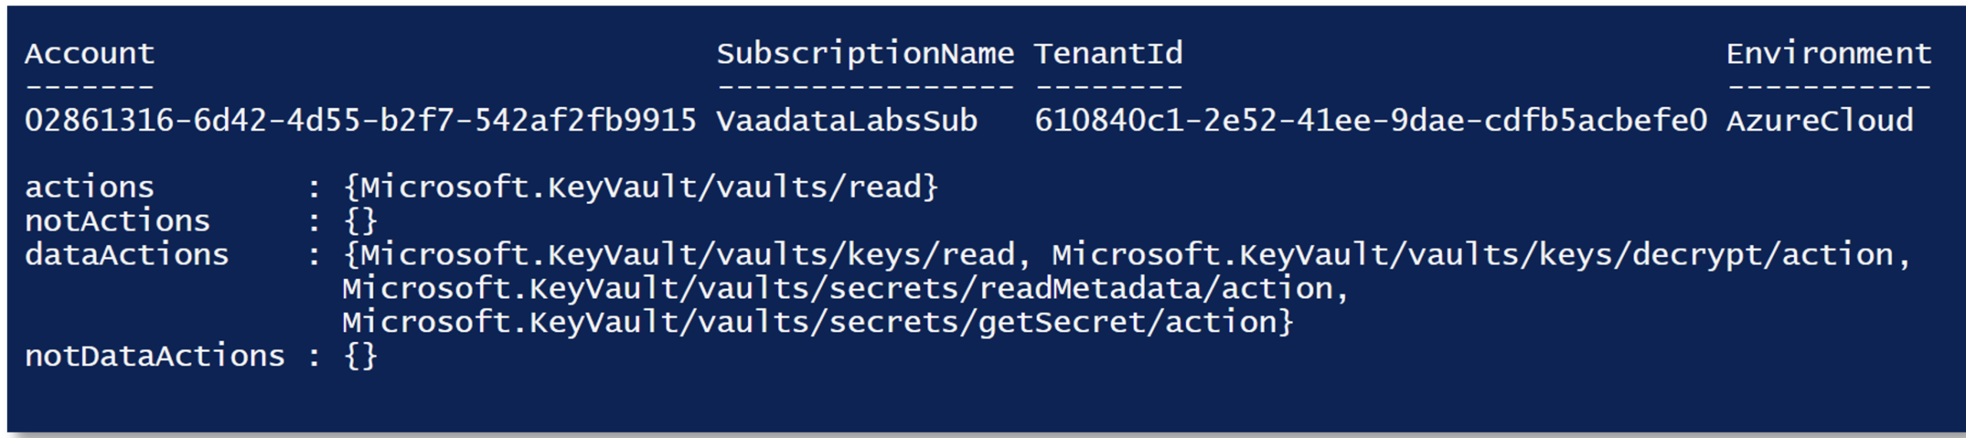Click the keys/decrypt/action data action
This screenshot has height=438, width=1966.
click(x=1479, y=255)
